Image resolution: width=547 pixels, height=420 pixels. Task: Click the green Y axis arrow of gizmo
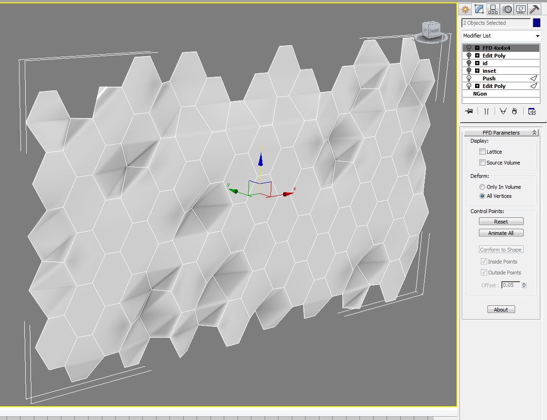(x=233, y=190)
